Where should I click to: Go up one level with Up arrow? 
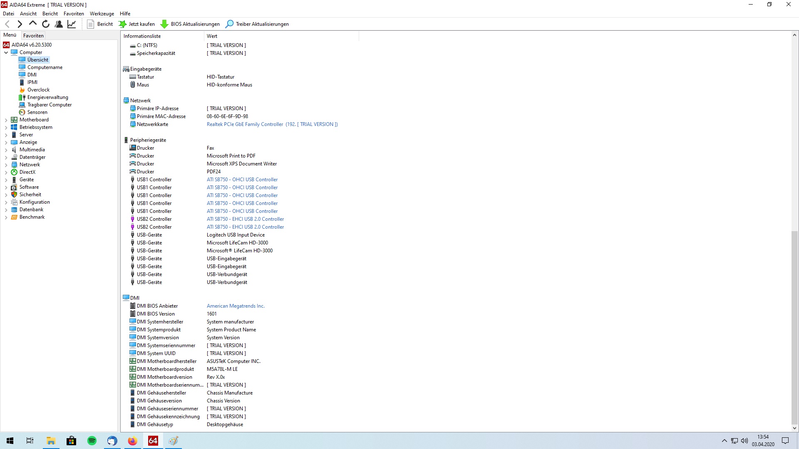click(33, 24)
